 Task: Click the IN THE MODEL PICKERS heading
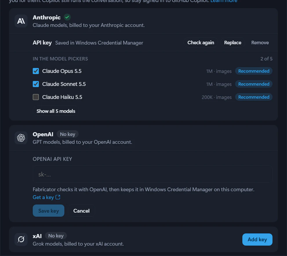point(60,59)
